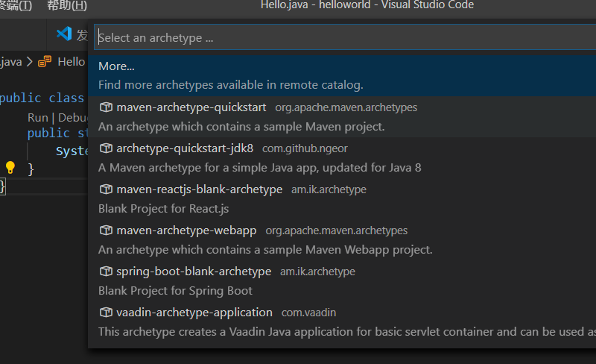Viewport: 596px width, 364px height.
Task: Click the Hello class breadcrumb icon
Action: click(x=45, y=62)
